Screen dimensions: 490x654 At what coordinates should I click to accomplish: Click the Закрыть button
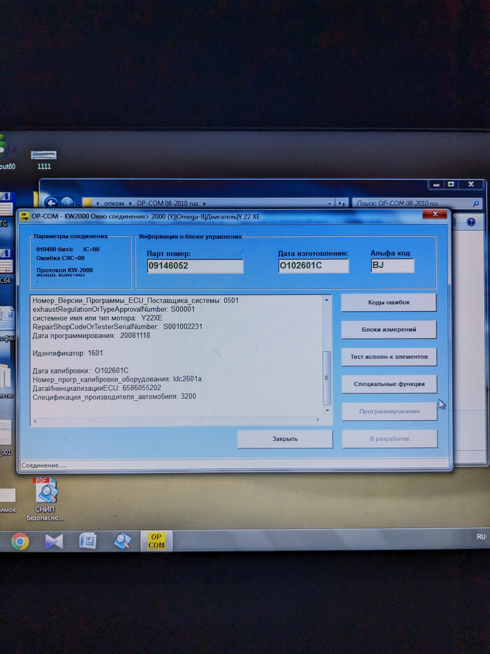click(x=285, y=439)
